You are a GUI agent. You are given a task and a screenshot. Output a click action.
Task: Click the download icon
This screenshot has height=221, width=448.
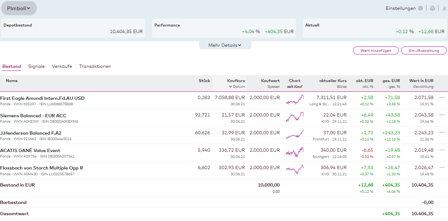(444, 8)
